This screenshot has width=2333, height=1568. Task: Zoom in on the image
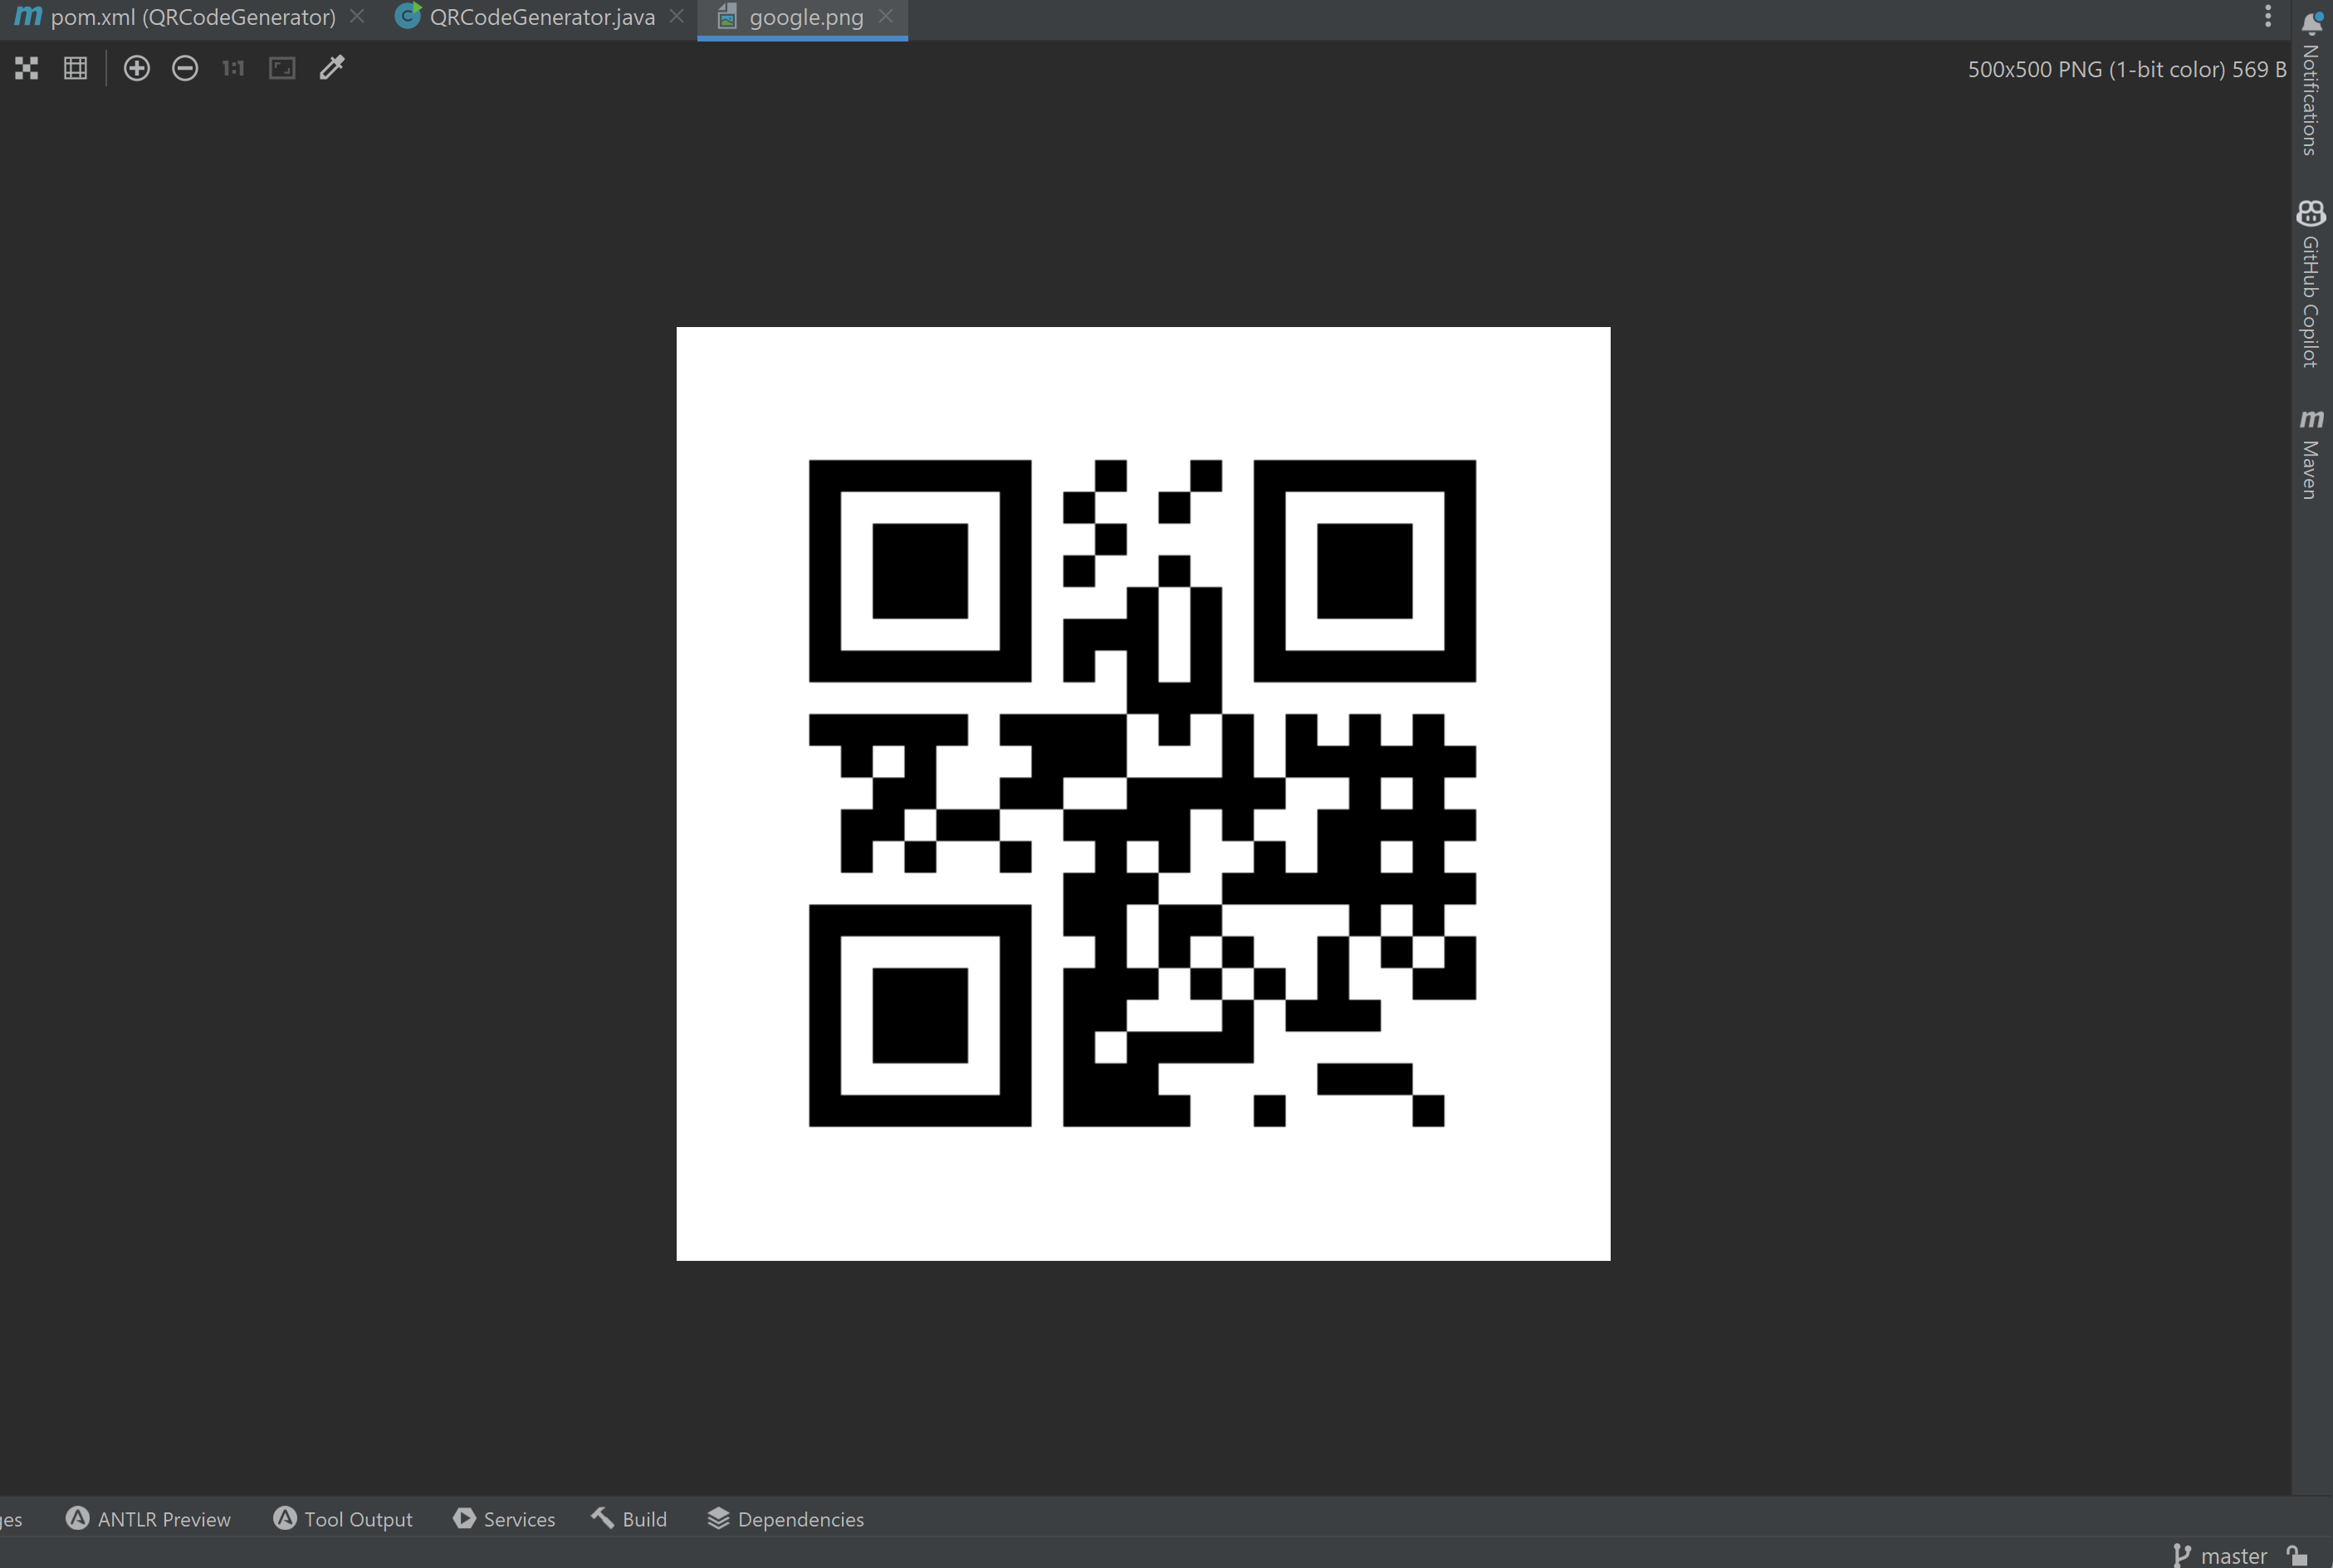tap(137, 68)
